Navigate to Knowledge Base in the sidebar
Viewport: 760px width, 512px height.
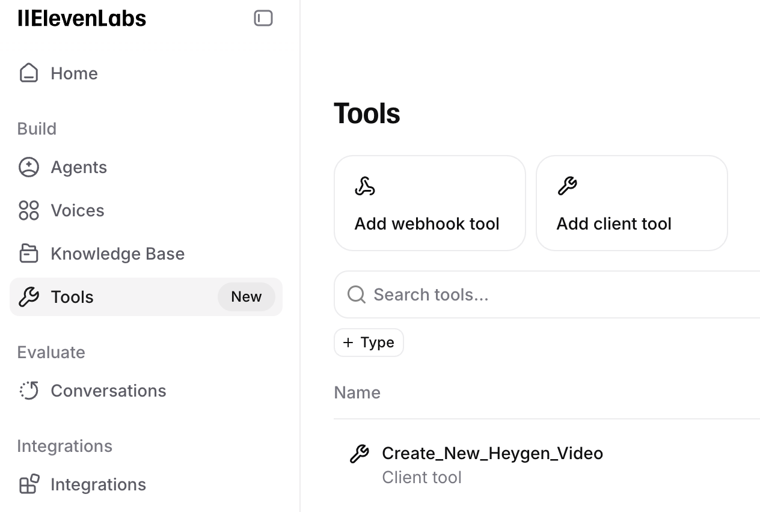click(x=118, y=253)
